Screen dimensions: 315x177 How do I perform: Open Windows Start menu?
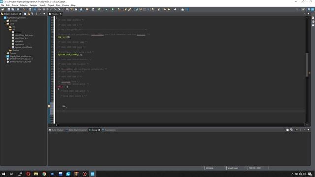pos(4,174)
